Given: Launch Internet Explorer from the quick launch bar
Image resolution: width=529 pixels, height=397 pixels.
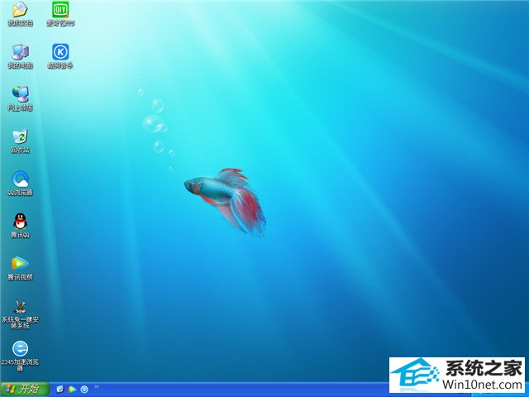Looking at the screenshot, I should pos(60,390).
